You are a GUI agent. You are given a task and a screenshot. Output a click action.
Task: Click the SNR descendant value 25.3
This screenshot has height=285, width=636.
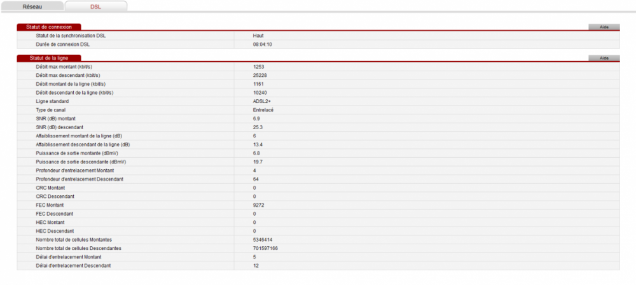point(258,127)
